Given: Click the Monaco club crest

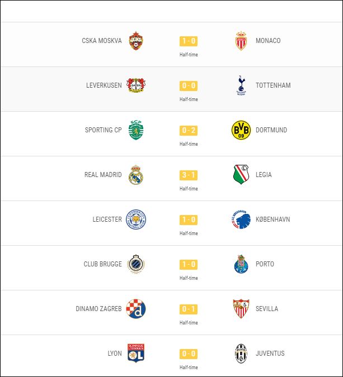Looking at the screenshot, I should coord(241,41).
